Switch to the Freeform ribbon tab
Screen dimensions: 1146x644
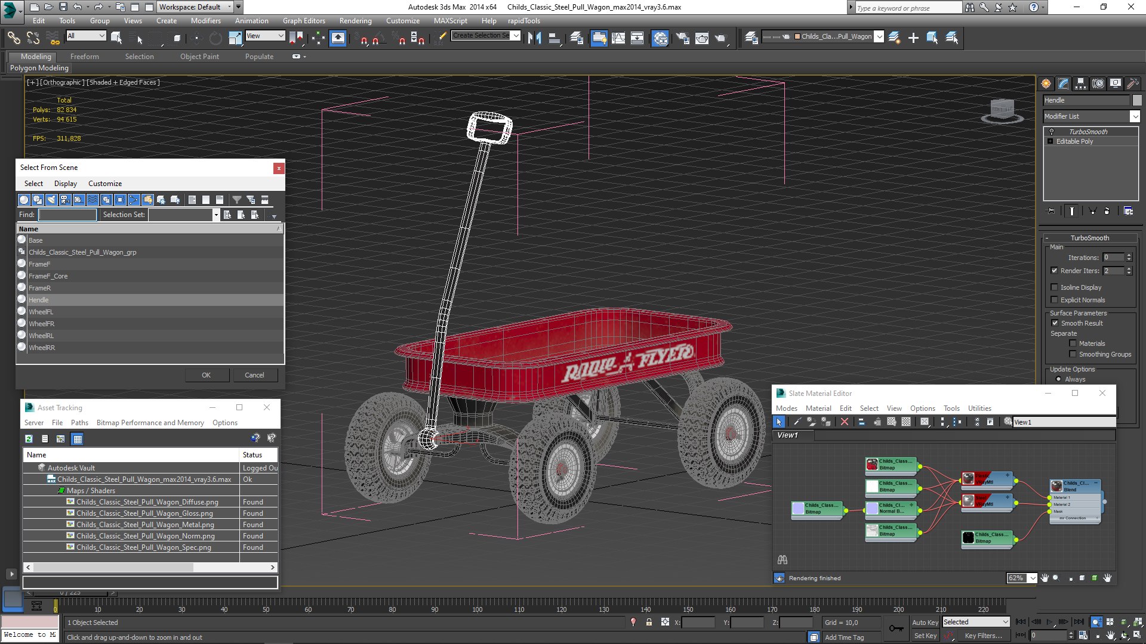84,57
